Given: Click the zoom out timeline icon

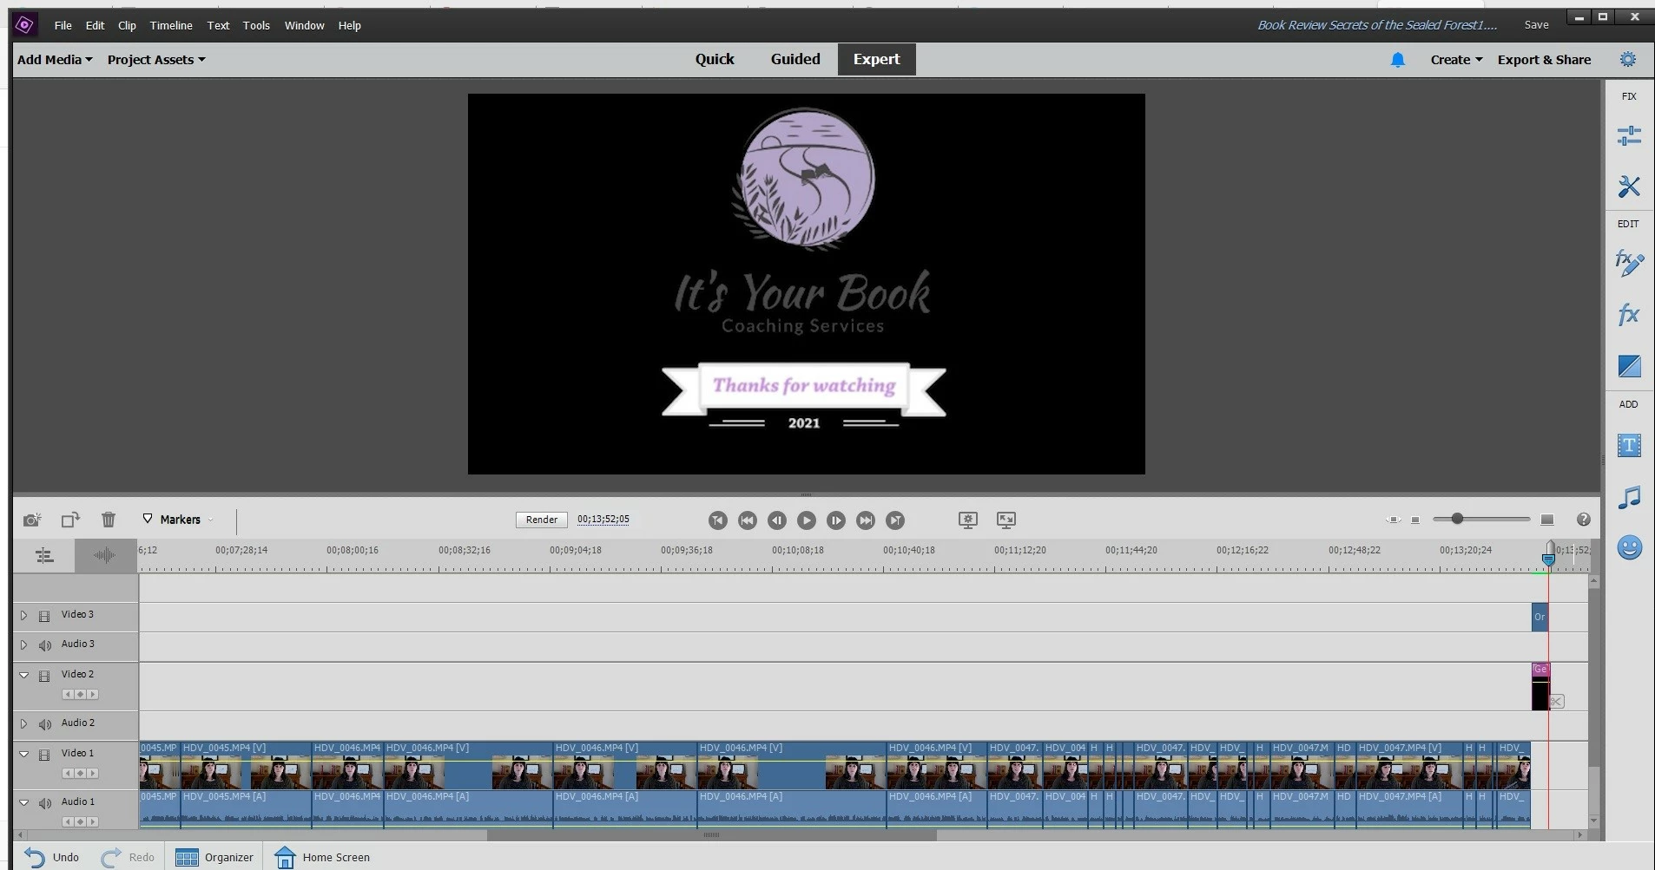Looking at the screenshot, I should point(1415,520).
